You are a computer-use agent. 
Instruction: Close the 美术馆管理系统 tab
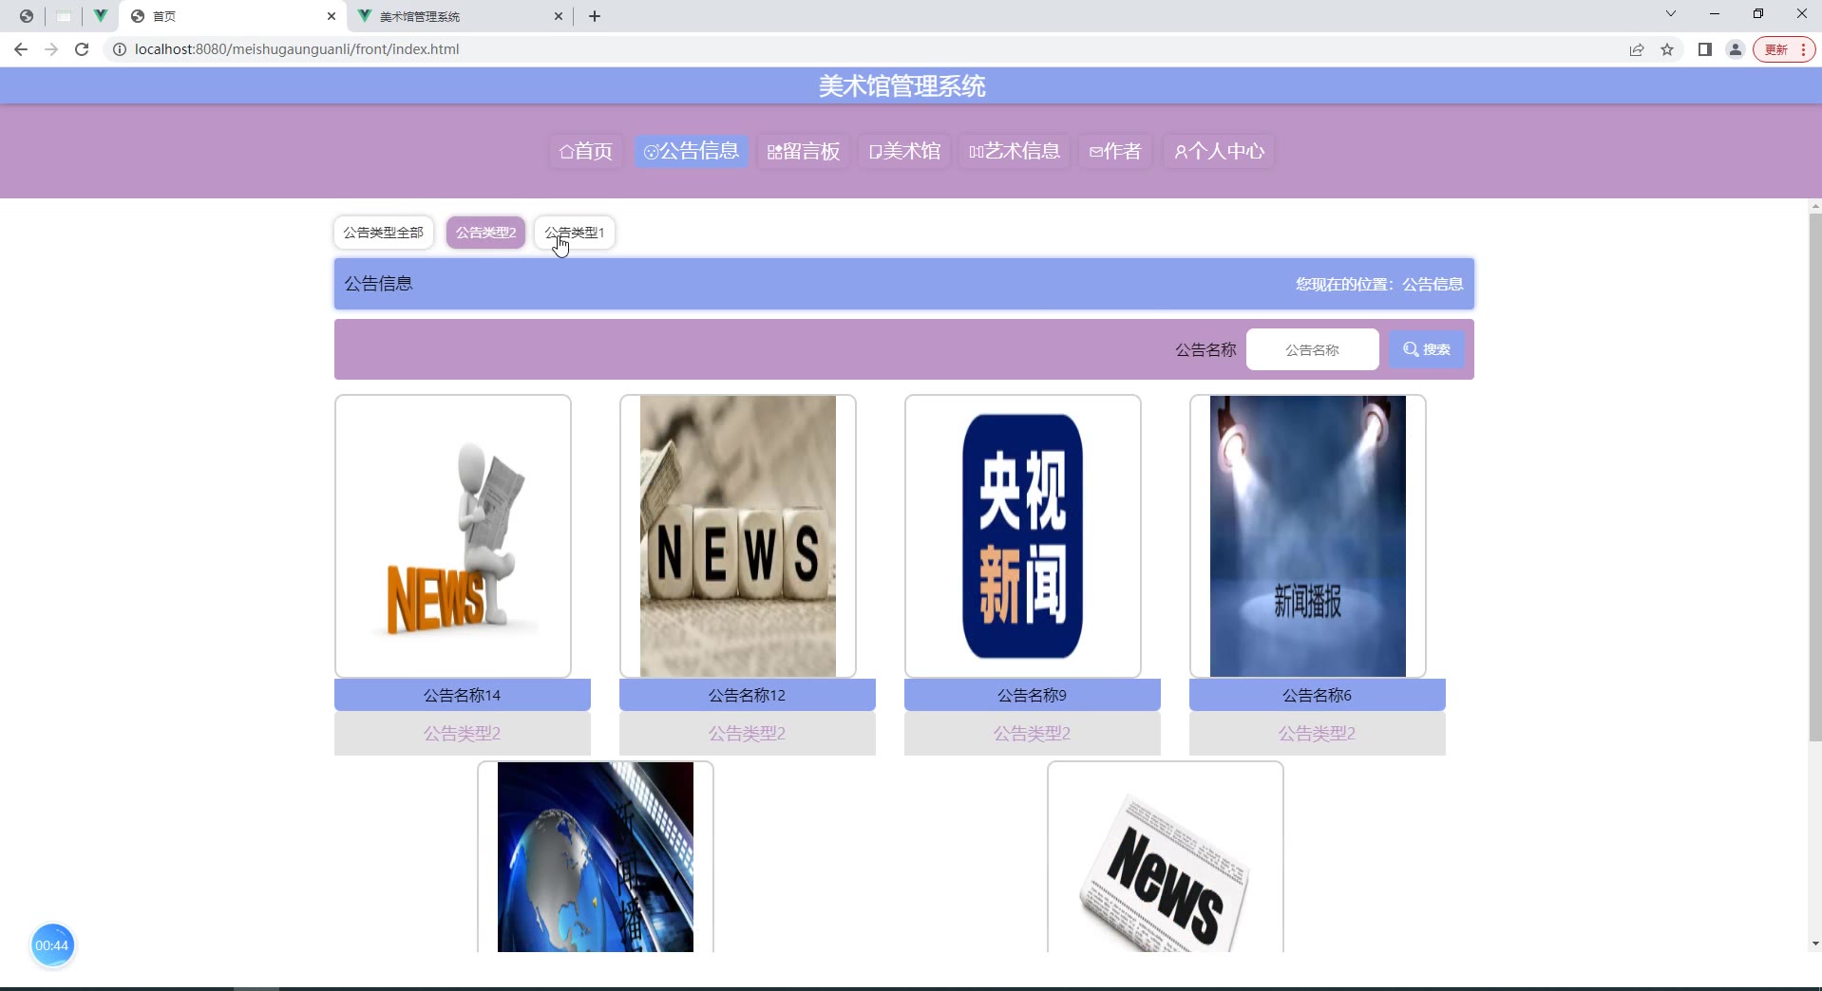[x=559, y=16]
